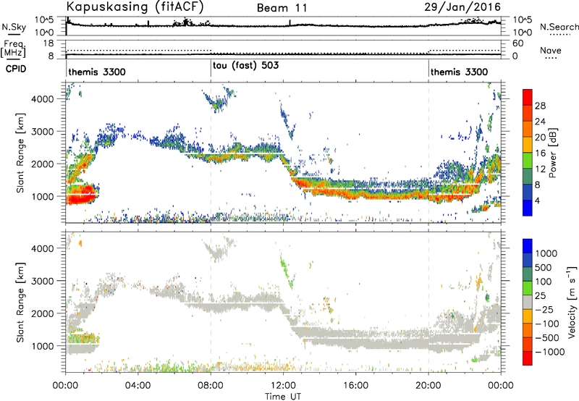Click the 24 label on power colorbar
579x401 pixels.
click(540, 122)
